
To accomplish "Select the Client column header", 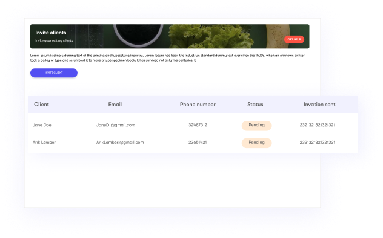I will [42, 104].
